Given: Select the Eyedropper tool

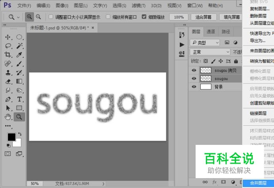Looking at the screenshot, I should (19, 55).
